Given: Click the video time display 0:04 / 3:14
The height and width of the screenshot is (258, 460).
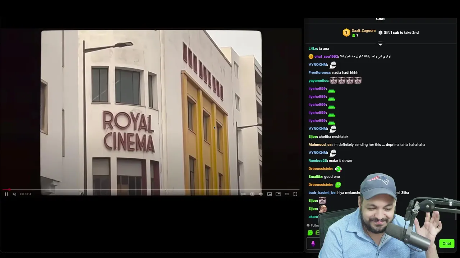Looking at the screenshot, I should [x=25, y=194].
